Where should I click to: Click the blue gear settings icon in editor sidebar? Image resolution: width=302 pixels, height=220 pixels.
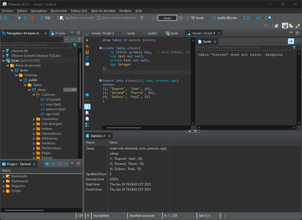[87, 95]
